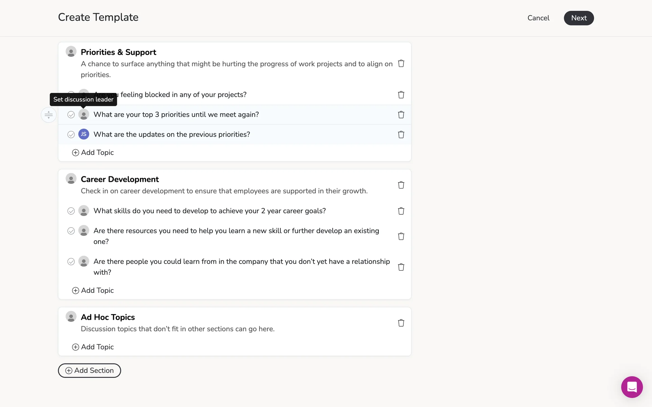Cancel template creation
652x407 pixels.
tap(538, 18)
